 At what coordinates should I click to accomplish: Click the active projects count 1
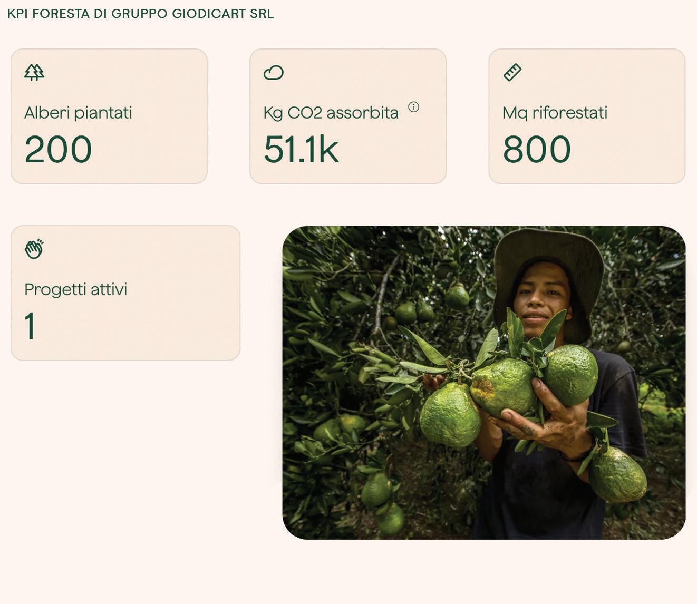point(30,326)
